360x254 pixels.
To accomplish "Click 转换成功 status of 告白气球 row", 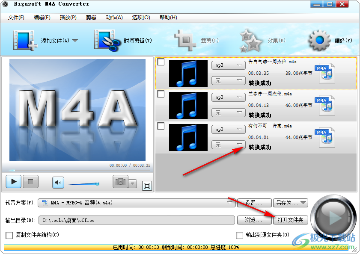I will click(260, 83).
